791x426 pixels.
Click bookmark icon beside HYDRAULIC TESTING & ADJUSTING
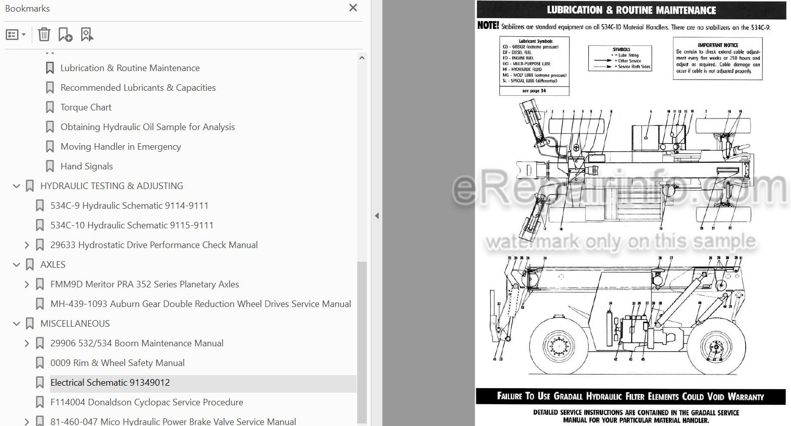pyautogui.click(x=30, y=186)
